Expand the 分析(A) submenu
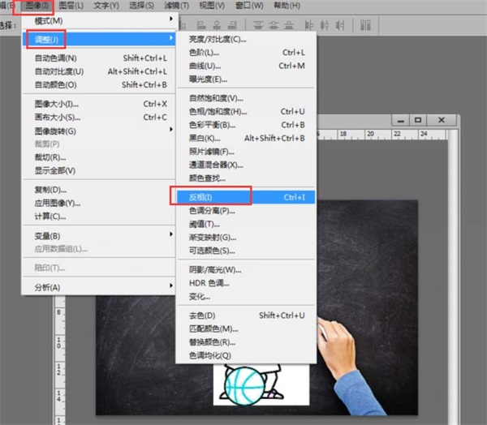The width and height of the screenshot is (487, 425). pos(100,287)
